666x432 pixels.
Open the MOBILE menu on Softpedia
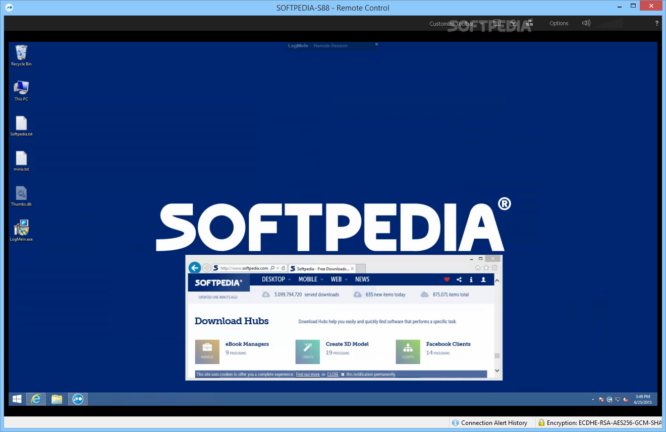point(308,279)
